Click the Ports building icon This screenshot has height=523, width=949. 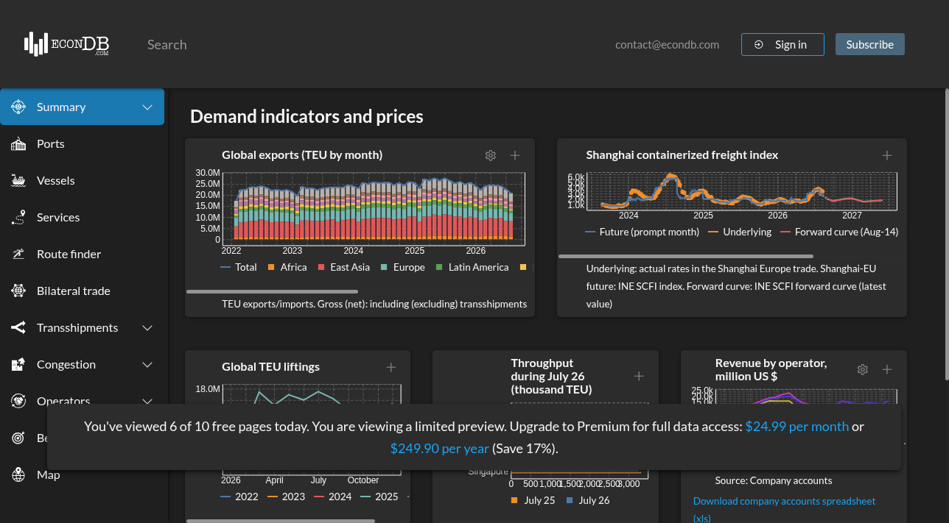click(x=18, y=143)
